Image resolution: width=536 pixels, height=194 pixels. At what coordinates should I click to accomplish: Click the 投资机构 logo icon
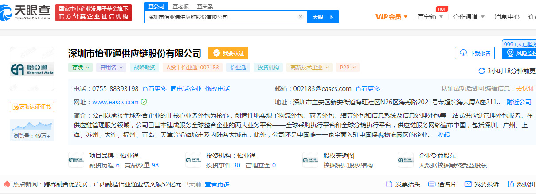(x=193, y=160)
